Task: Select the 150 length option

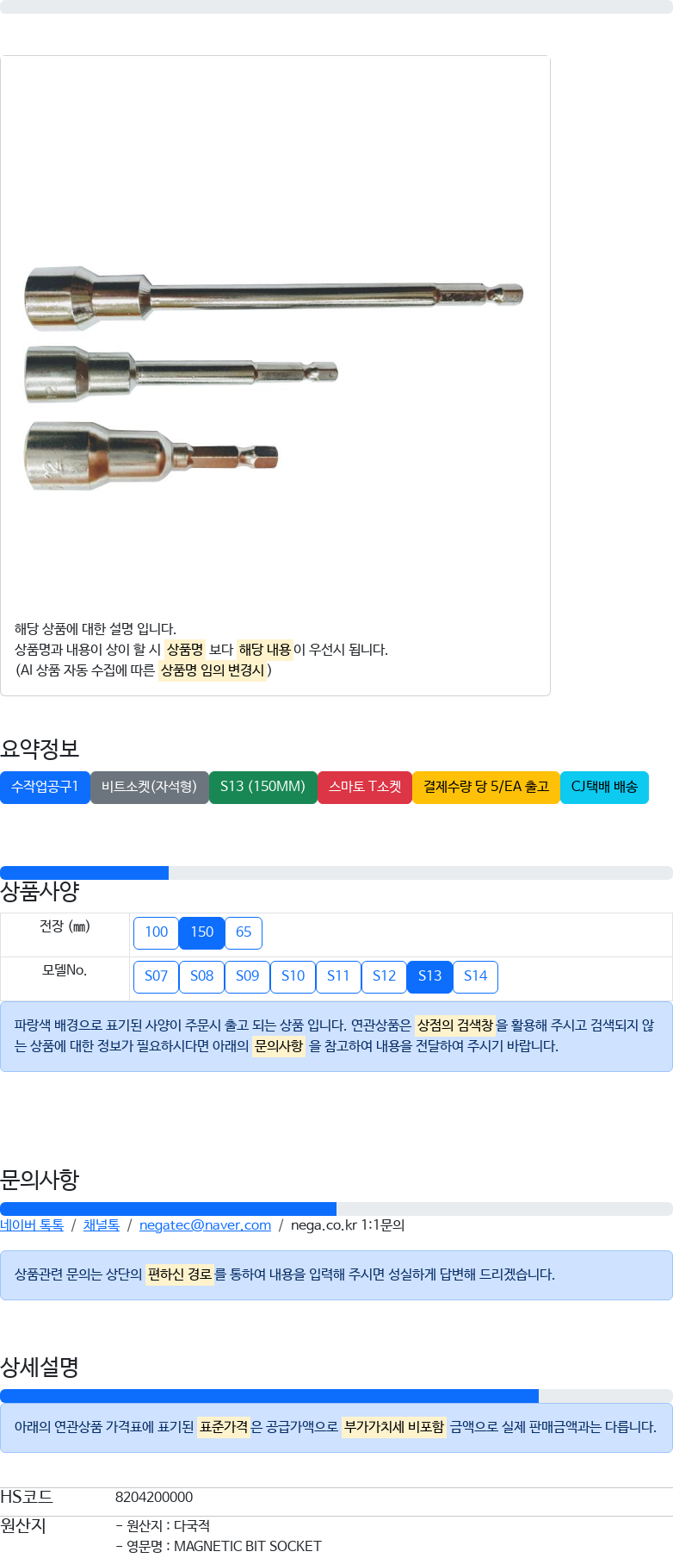Action: pos(202,932)
